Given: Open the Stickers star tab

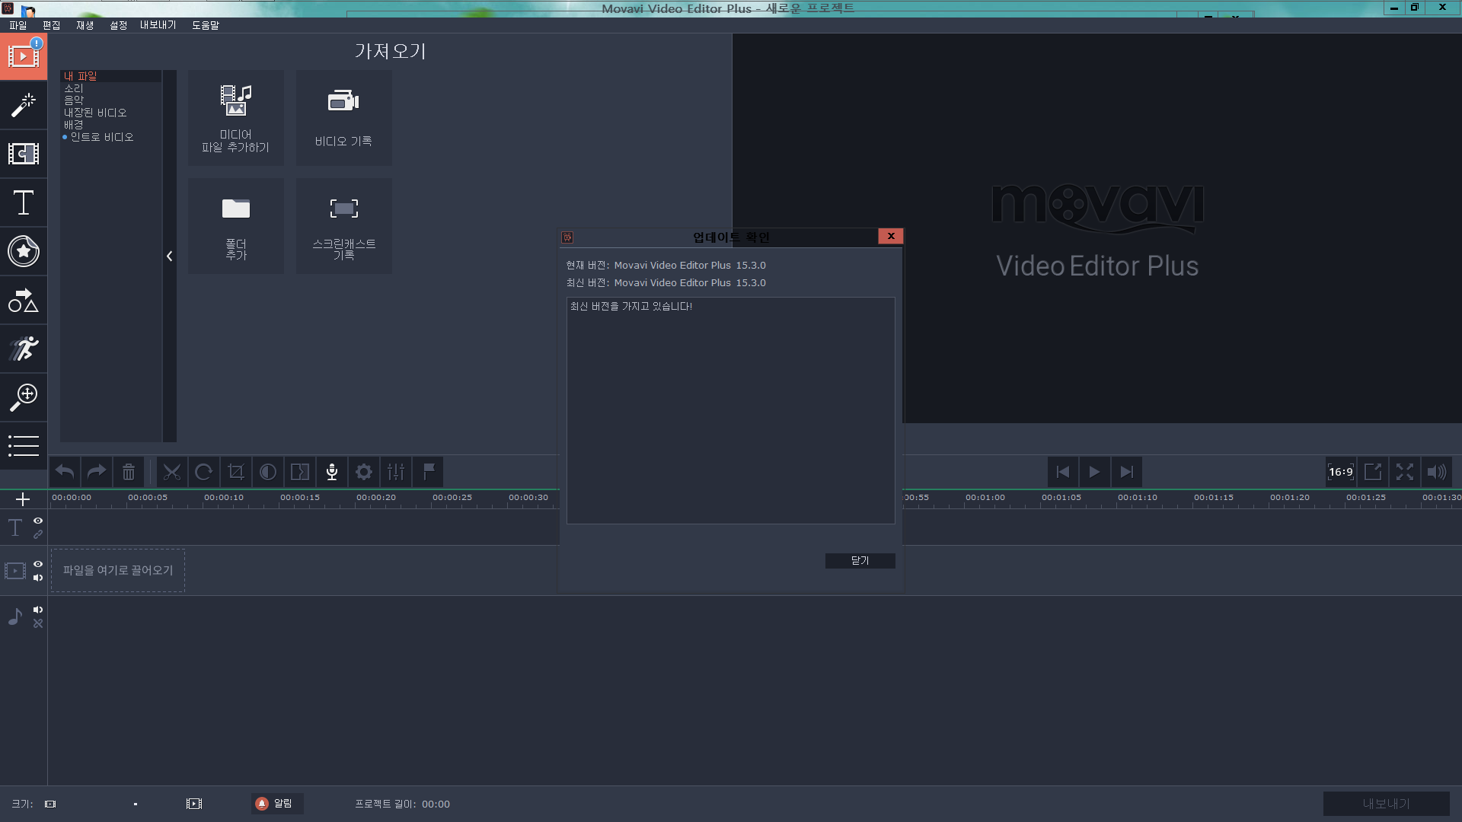Looking at the screenshot, I should click(24, 252).
